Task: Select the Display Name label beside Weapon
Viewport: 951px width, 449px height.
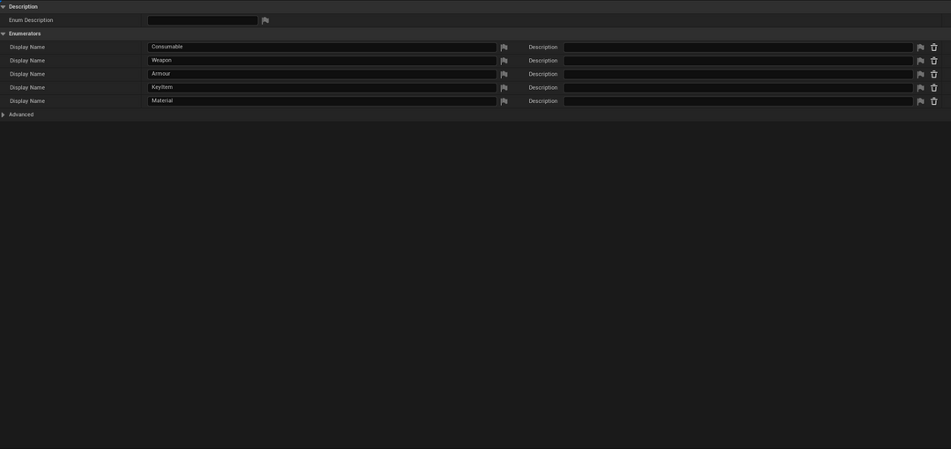Action: [x=27, y=61]
